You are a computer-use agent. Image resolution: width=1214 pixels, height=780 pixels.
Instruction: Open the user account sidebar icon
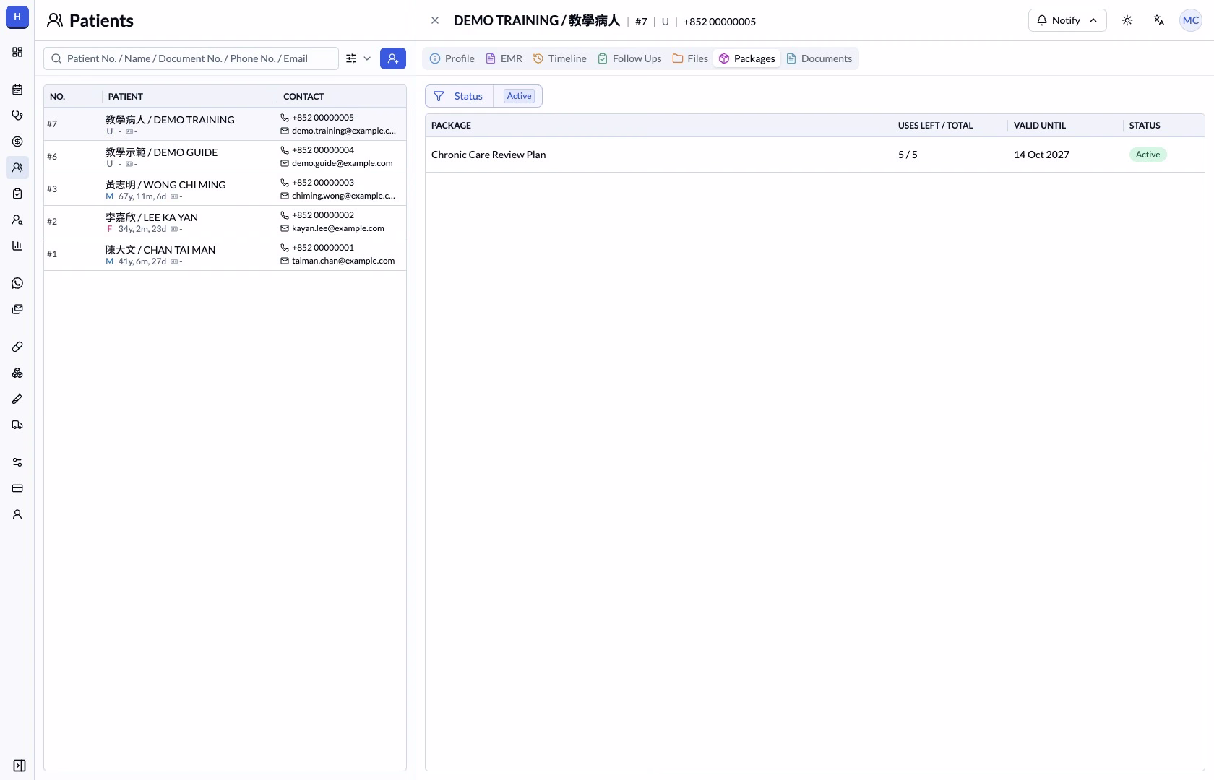click(x=17, y=514)
